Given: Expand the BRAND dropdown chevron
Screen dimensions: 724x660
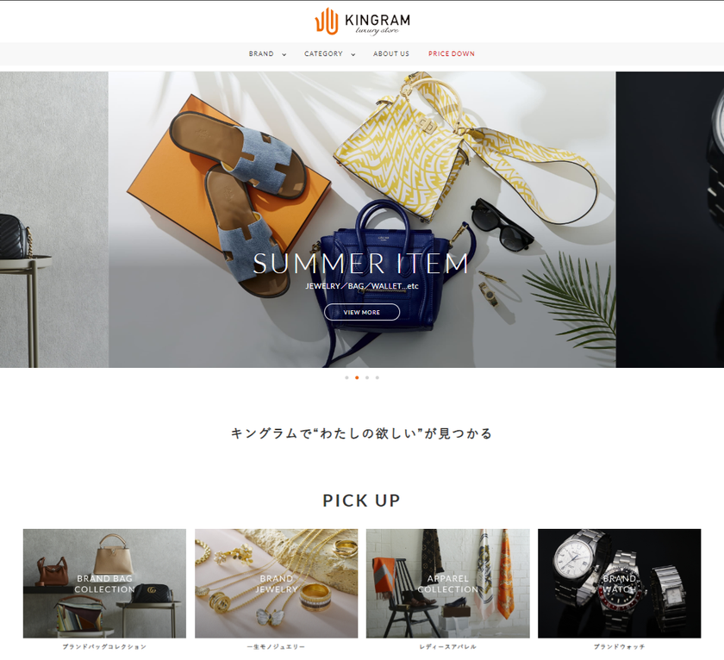Looking at the screenshot, I should [284, 54].
